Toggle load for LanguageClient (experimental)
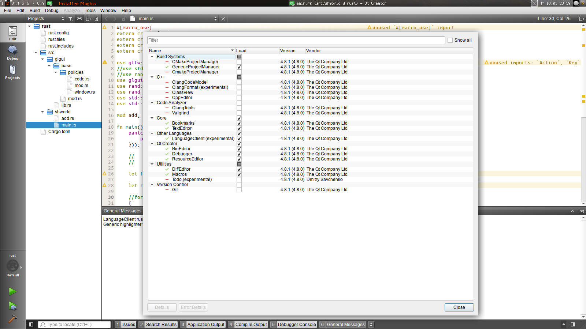 coord(239,139)
